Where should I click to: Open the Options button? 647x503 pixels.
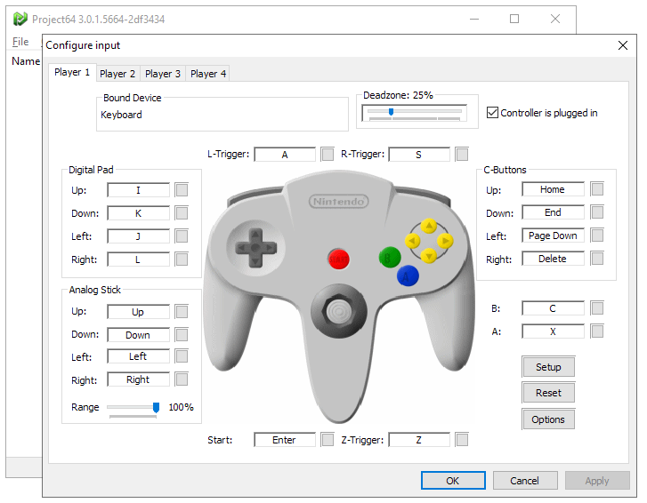pyautogui.click(x=548, y=419)
